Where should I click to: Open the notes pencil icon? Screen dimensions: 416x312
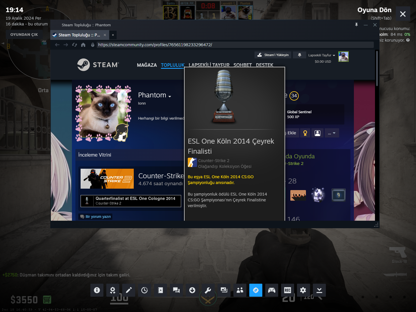(129, 290)
